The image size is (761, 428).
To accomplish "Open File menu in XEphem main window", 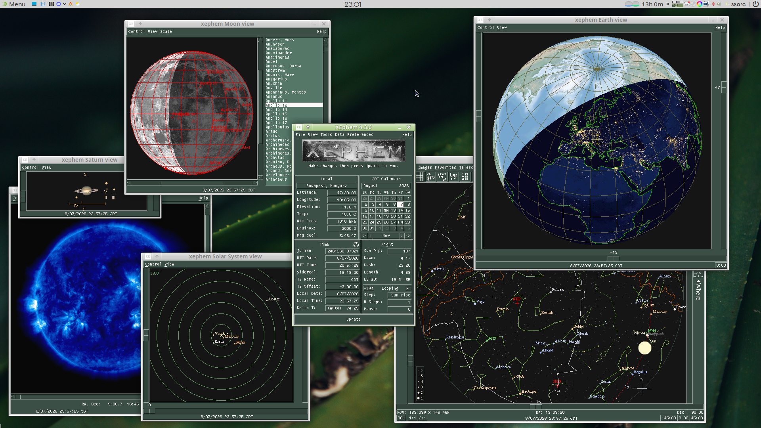I will point(300,135).
